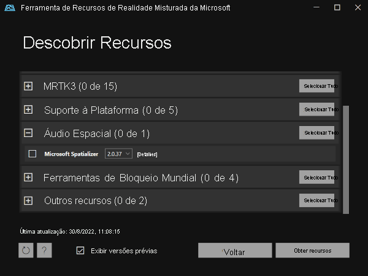Open the Spatializer version 2.0.37 dropdown
Image resolution: width=368 pixels, height=276 pixels.
pyautogui.click(x=118, y=154)
